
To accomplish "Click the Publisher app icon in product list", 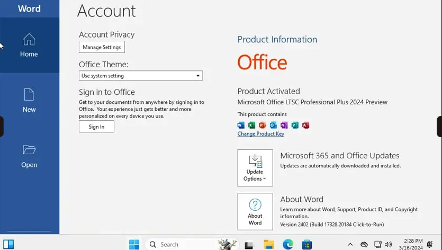I will [295, 125].
